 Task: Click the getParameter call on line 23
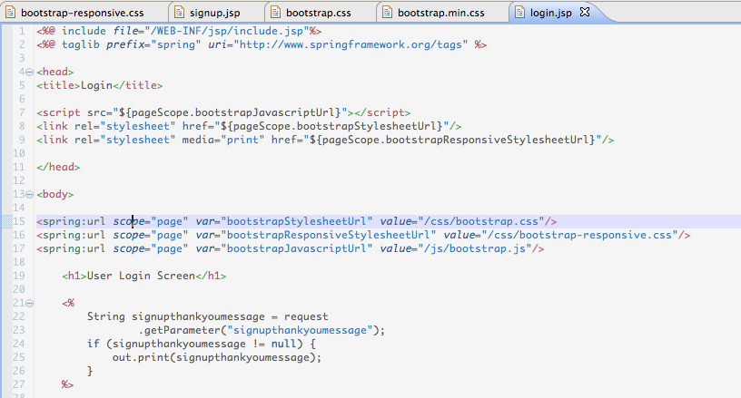[262, 330]
